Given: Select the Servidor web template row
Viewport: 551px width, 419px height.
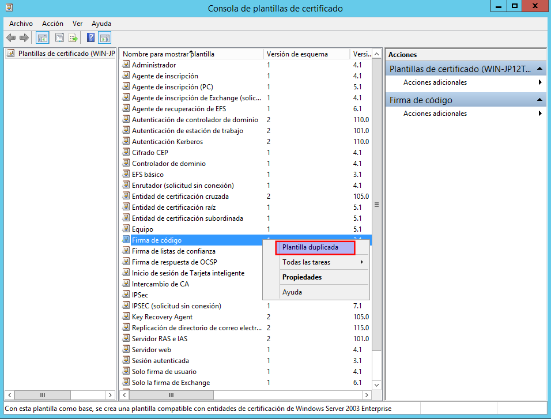Looking at the screenshot, I should click(x=151, y=350).
